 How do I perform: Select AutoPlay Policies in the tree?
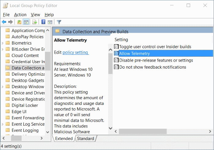pos(28,37)
